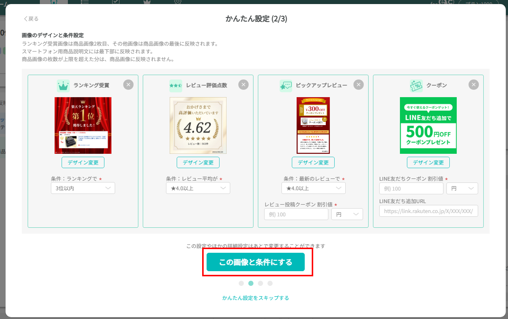Image resolution: width=508 pixels, height=319 pixels.
Task: Open the review coupon unit 円 dropdown
Action: [x=347, y=214]
